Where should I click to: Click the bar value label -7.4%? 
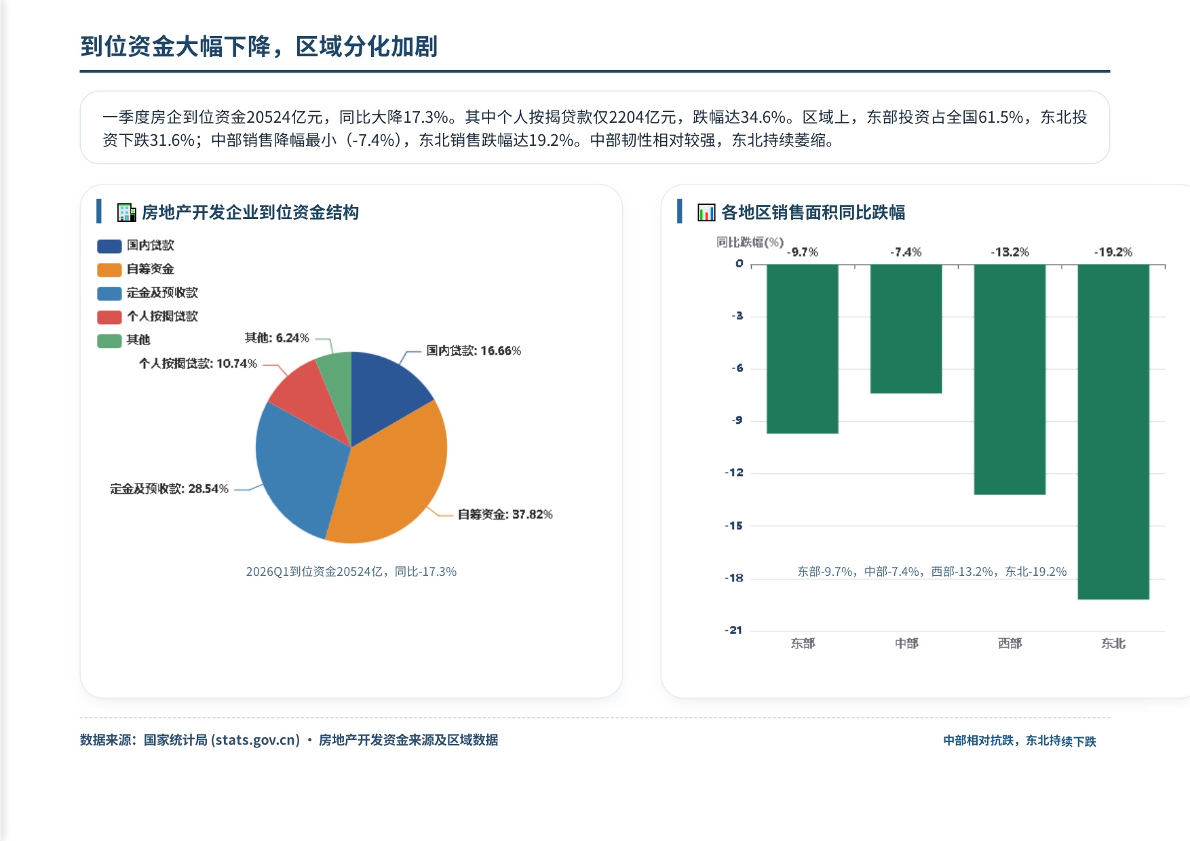(x=906, y=252)
